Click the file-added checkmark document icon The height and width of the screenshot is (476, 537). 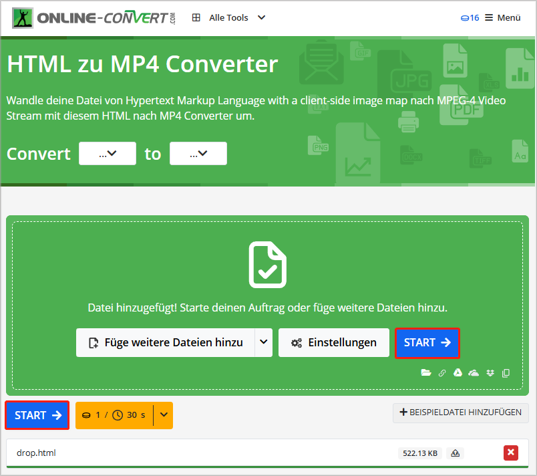point(267,265)
